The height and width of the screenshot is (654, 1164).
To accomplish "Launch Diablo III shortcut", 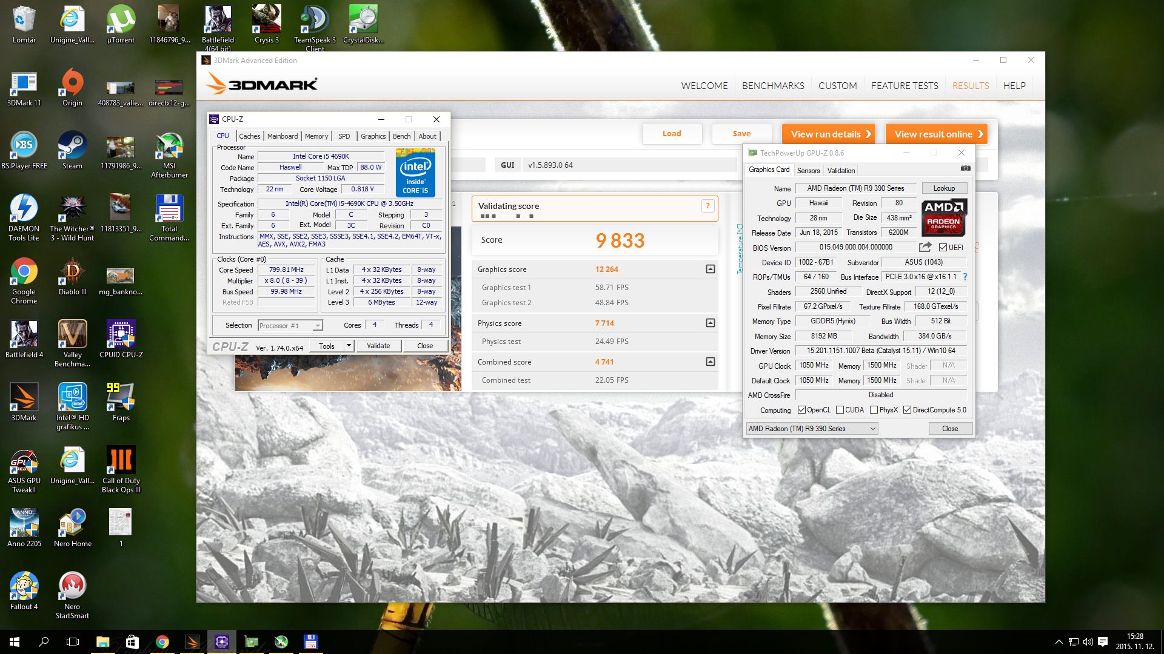I will click(72, 277).
